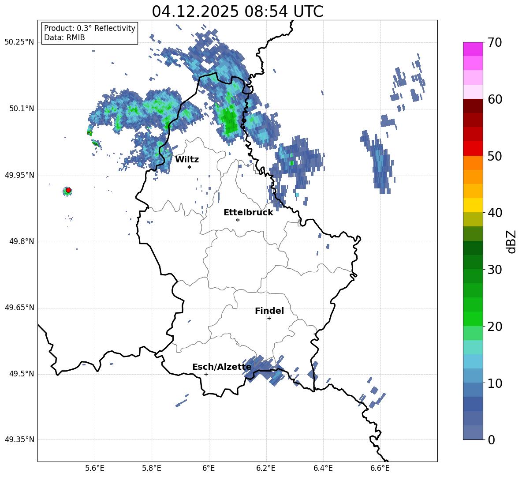Click the colorbar tick label 60
The height and width of the screenshot is (477, 522).
click(x=495, y=99)
